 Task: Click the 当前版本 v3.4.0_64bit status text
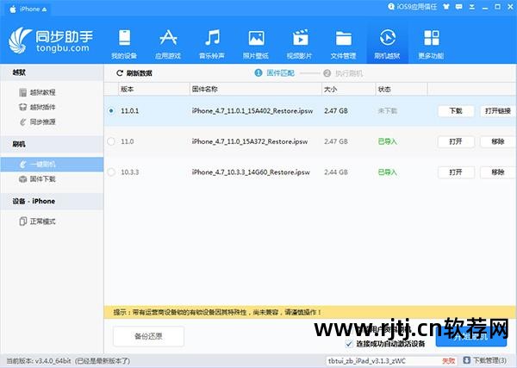pyautogui.click(x=68, y=361)
